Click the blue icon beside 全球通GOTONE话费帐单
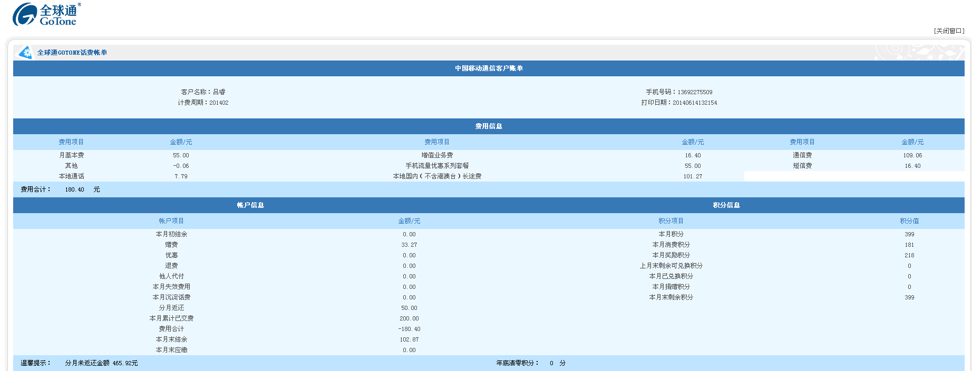Image resolution: width=972 pixels, height=371 pixels. (25, 53)
